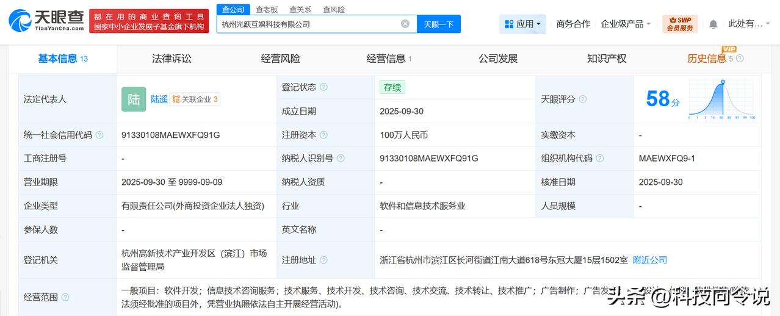780x316 pixels.
Task: Open the 经营风险 tab
Action: pos(281,59)
